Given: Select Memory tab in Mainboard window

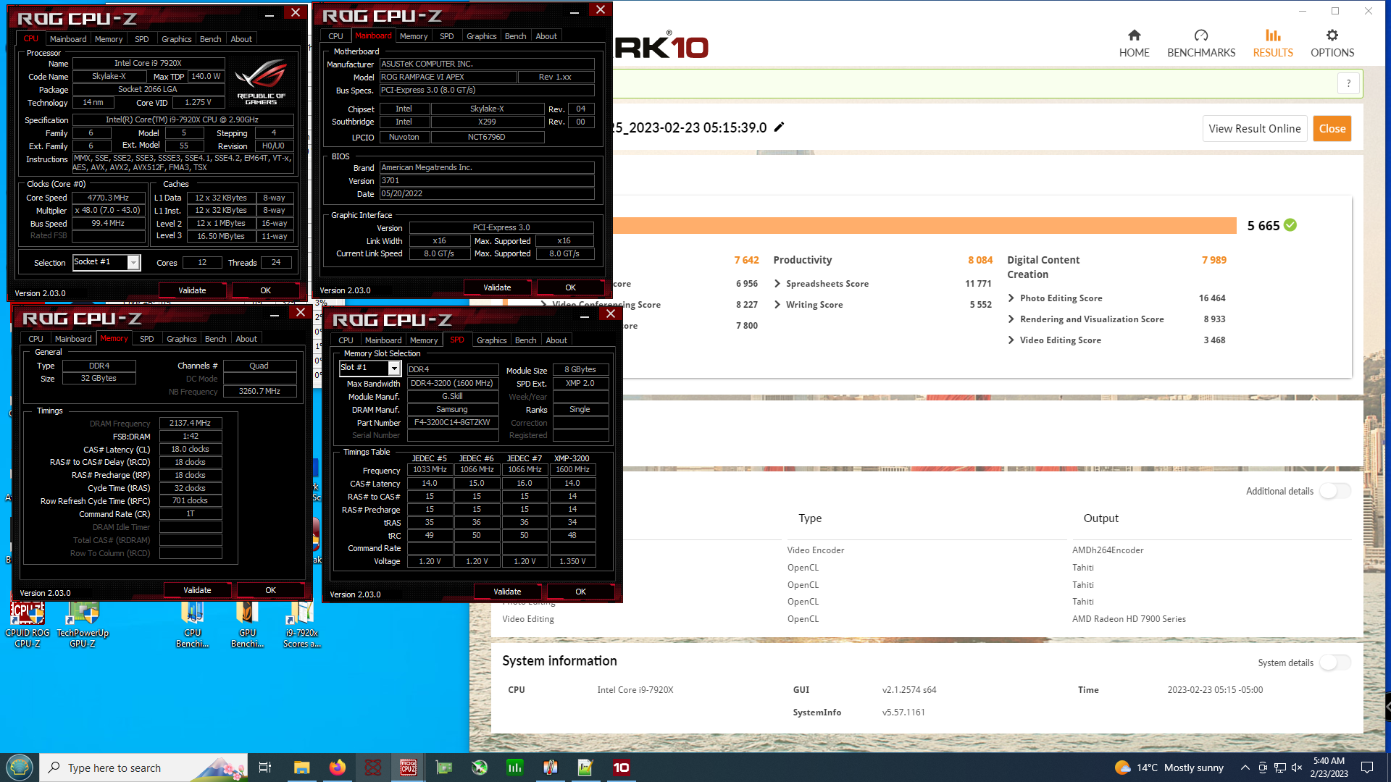Looking at the screenshot, I should [413, 36].
